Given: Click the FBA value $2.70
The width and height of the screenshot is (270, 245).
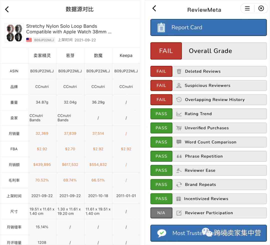Looking at the screenshot, I should click(70, 149).
